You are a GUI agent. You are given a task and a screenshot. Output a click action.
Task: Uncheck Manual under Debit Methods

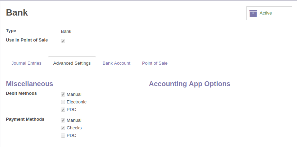pos(63,94)
